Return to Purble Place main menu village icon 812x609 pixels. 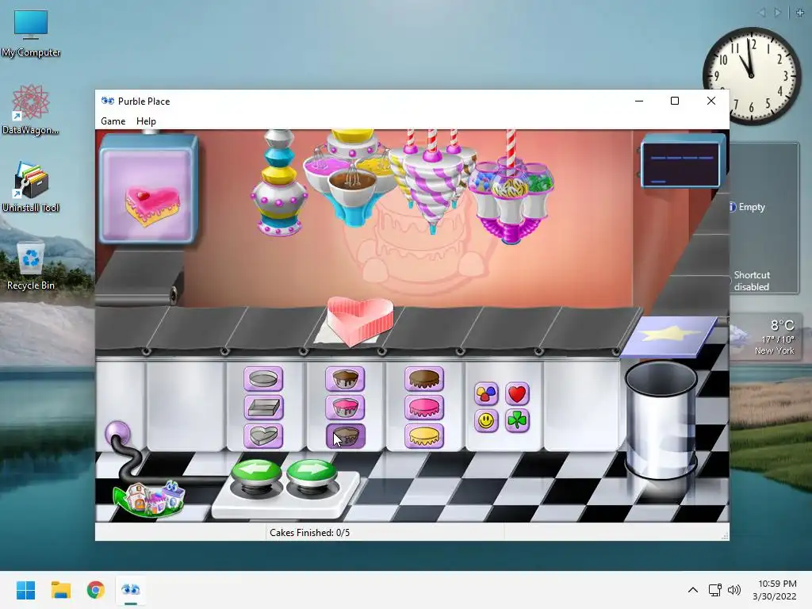click(150, 500)
